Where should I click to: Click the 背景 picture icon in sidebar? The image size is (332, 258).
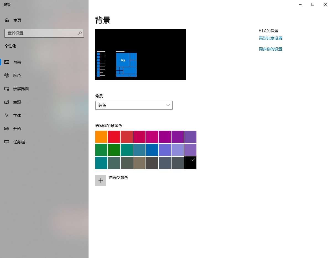7,62
